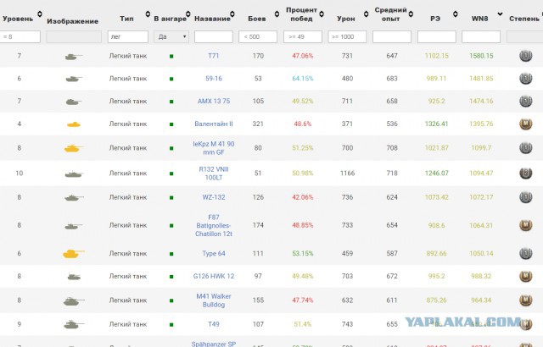Click the yellow Валентайн II tank image

74,124
